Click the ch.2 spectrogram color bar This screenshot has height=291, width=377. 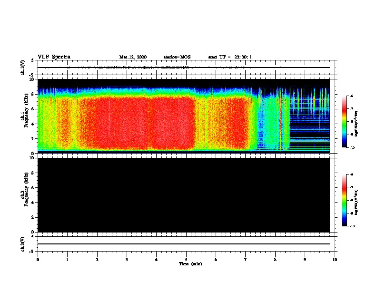point(345,200)
